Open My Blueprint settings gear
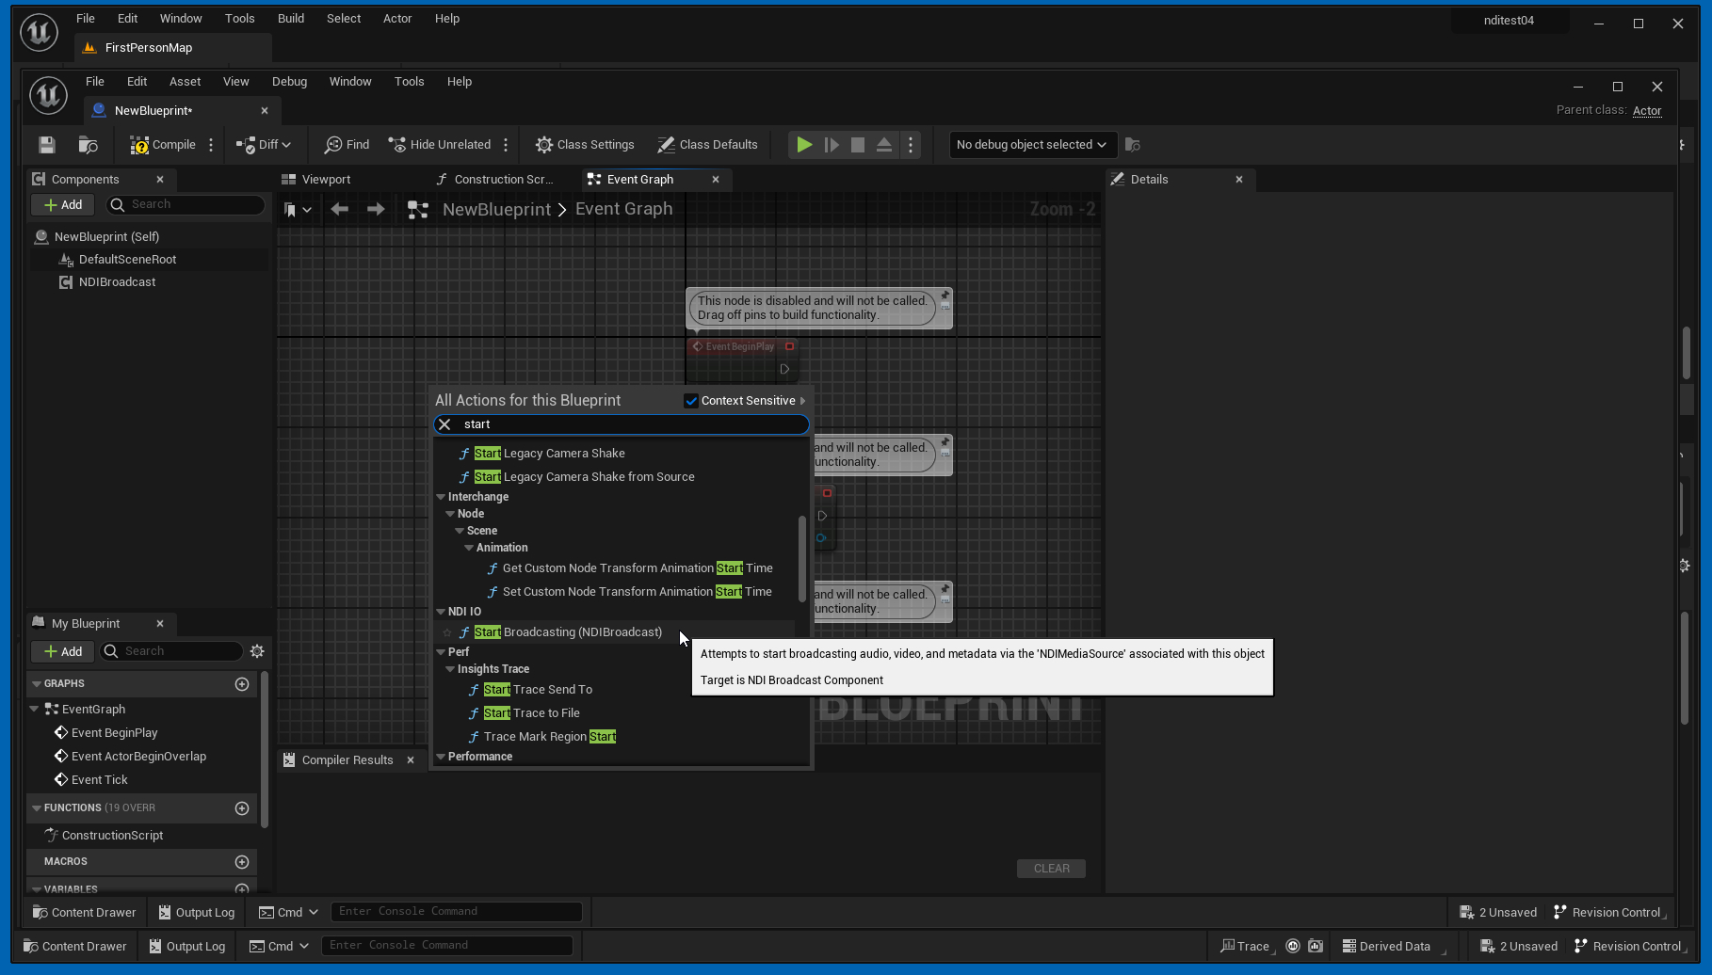 point(257,651)
